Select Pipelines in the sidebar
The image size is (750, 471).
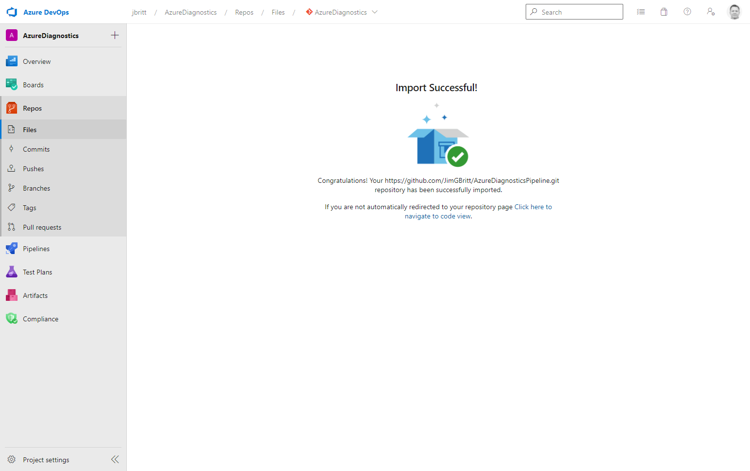36,249
